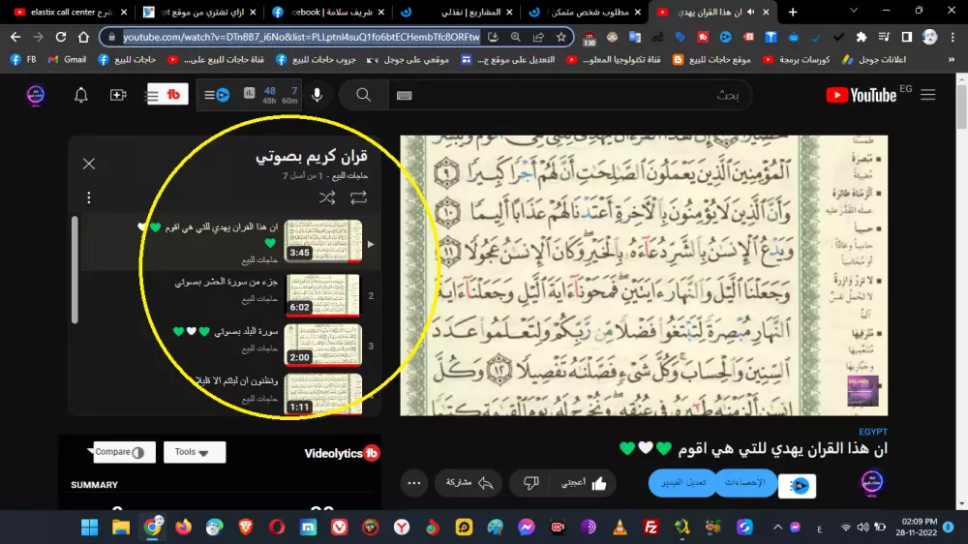Open File Explorer from taskbar
Image resolution: width=968 pixels, height=544 pixels.
click(121, 527)
